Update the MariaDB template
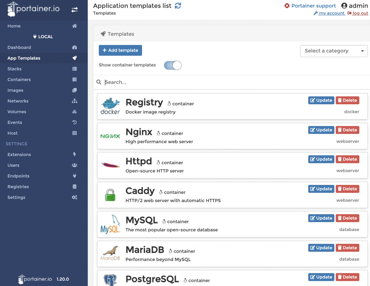The height and width of the screenshot is (286, 370). coord(321,248)
